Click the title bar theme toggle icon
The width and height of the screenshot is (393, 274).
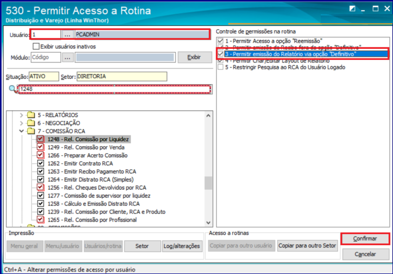(x=352, y=9)
